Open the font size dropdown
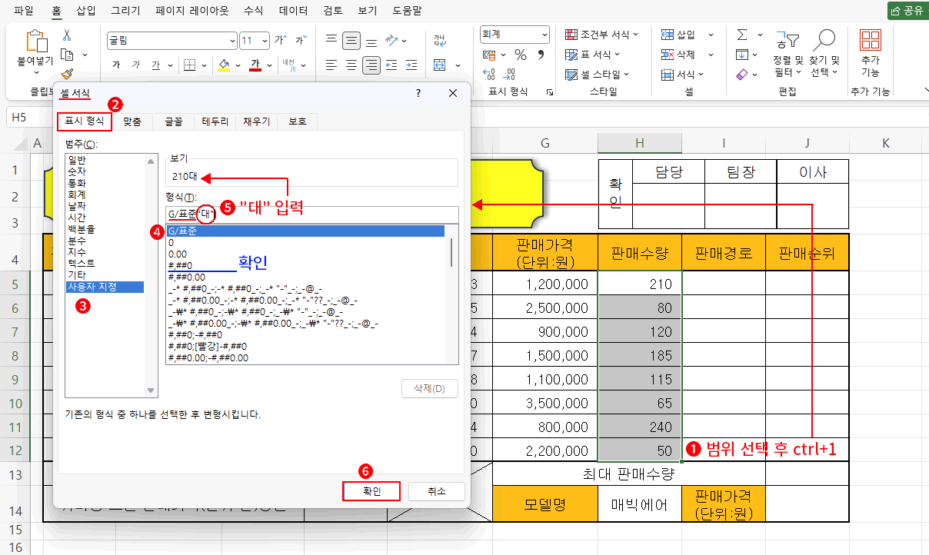Screen dimensions: 929x555 pos(265,41)
